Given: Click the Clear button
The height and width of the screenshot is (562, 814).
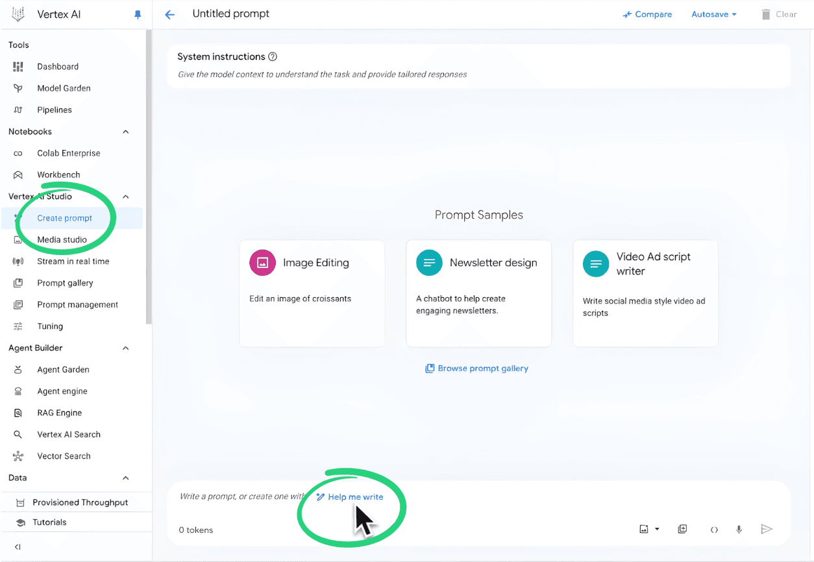Looking at the screenshot, I should [x=778, y=14].
